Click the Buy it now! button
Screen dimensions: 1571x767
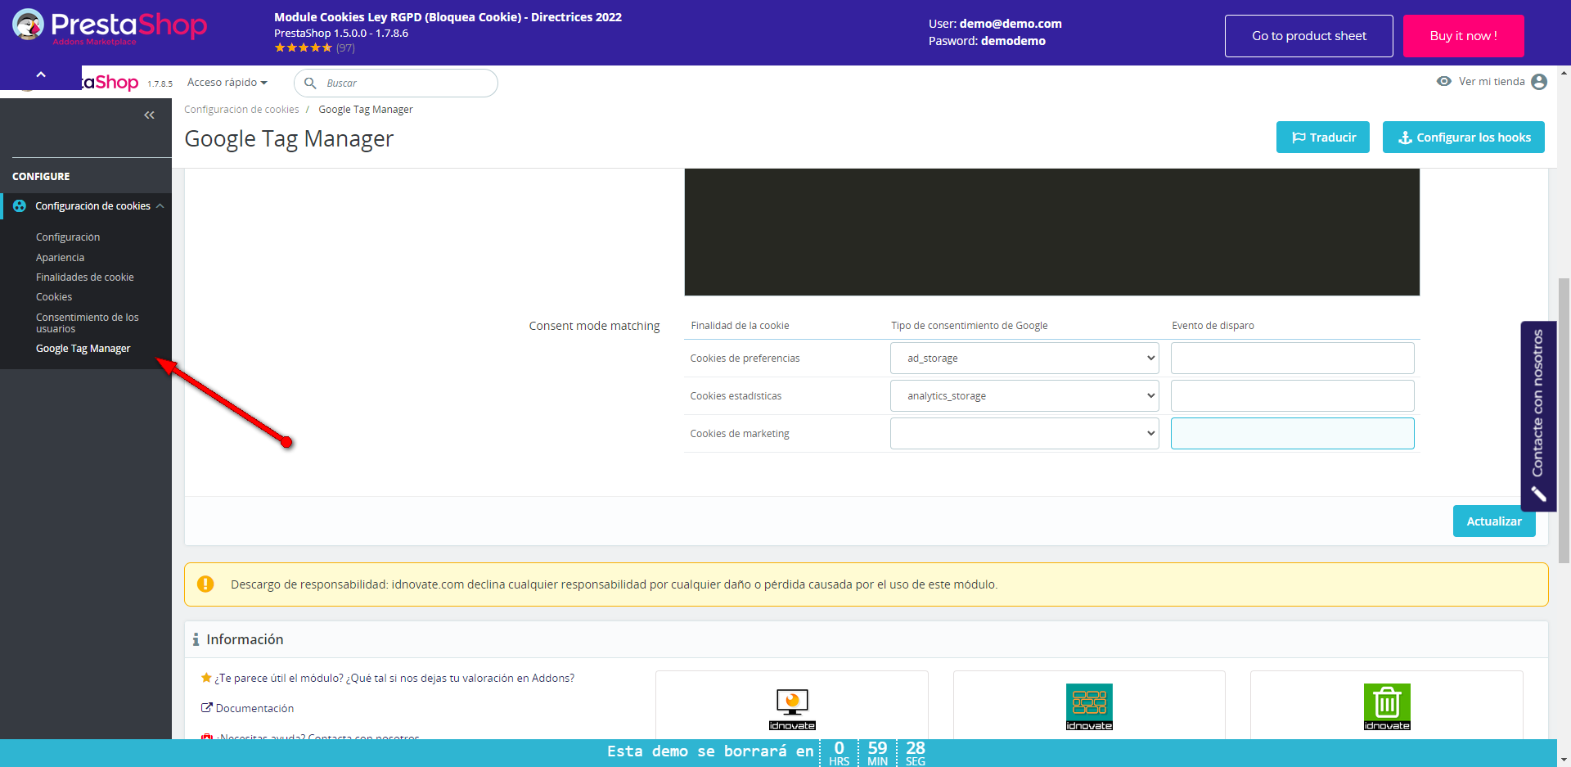click(x=1464, y=36)
